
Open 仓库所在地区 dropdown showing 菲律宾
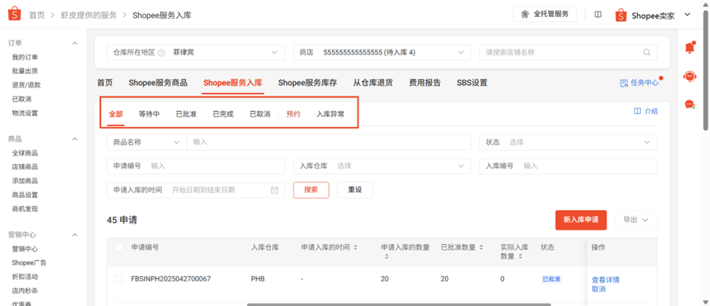[x=196, y=52]
